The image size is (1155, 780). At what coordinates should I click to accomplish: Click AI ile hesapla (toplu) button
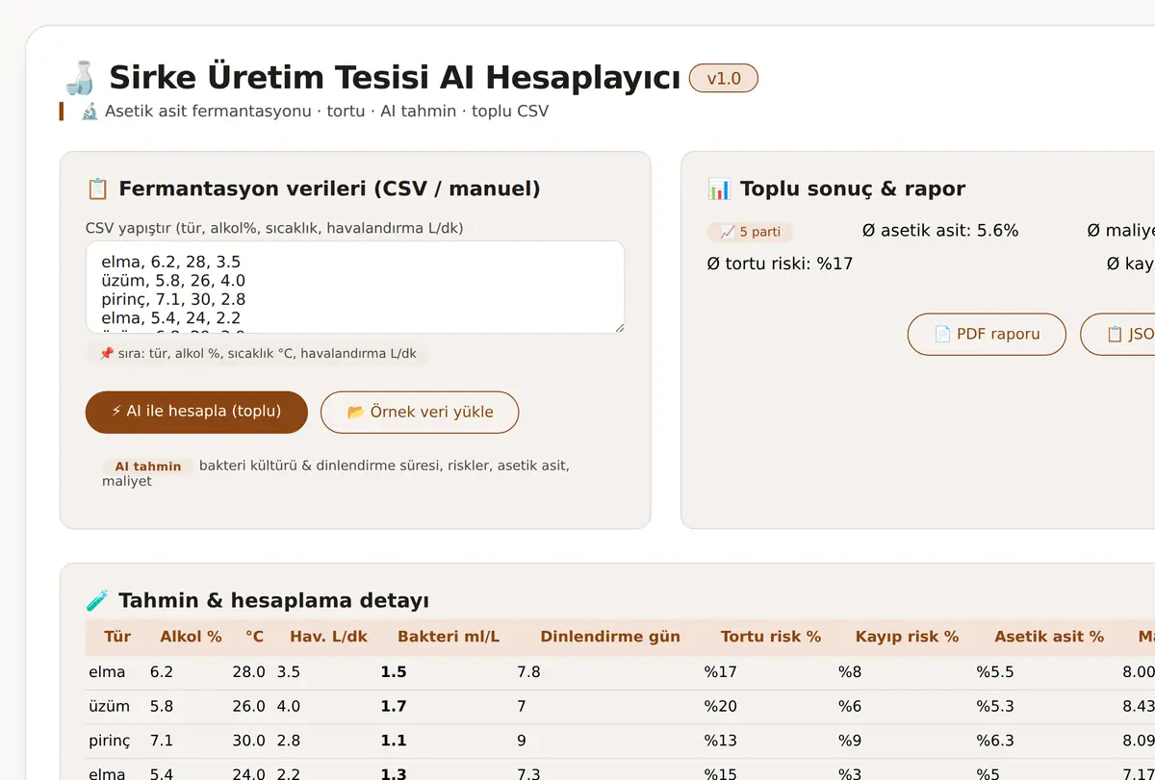tap(196, 412)
